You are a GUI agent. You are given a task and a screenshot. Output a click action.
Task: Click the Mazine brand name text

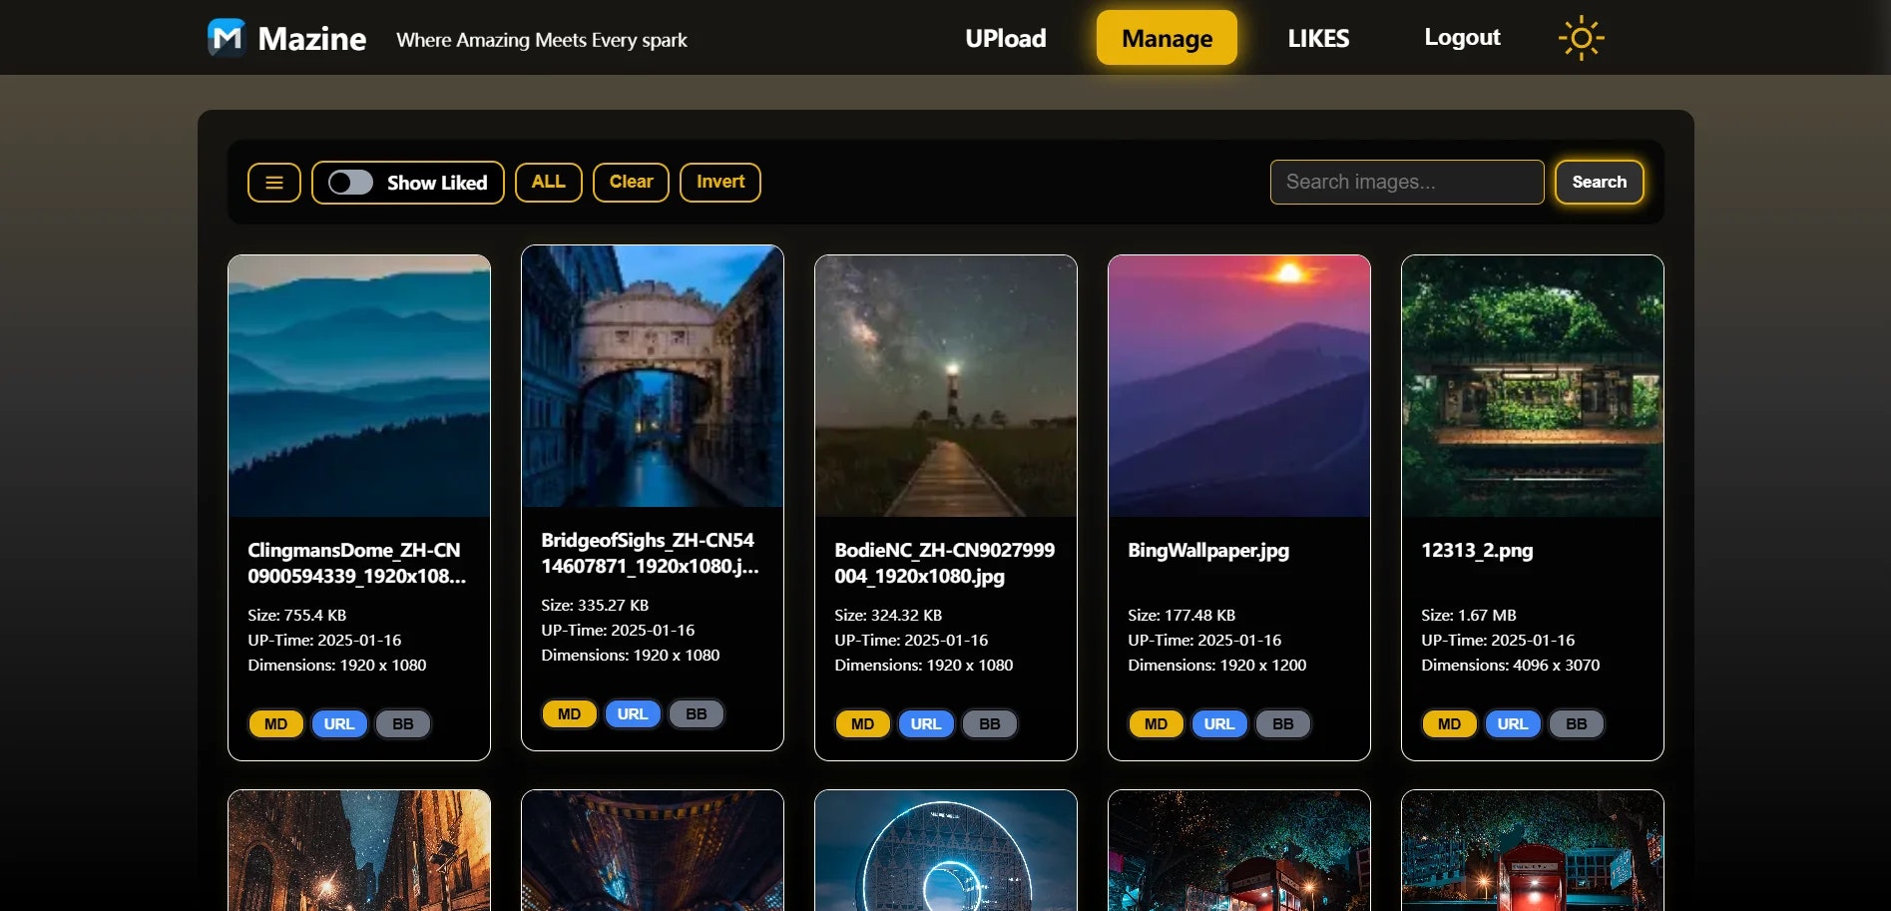coord(312,38)
